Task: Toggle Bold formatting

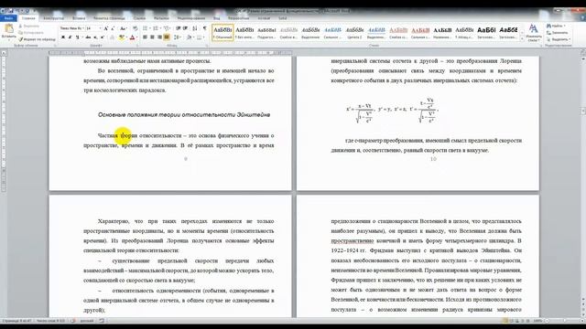Action: click(x=63, y=37)
